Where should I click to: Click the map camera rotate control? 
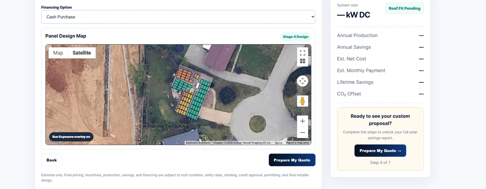click(x=302, y=81)
